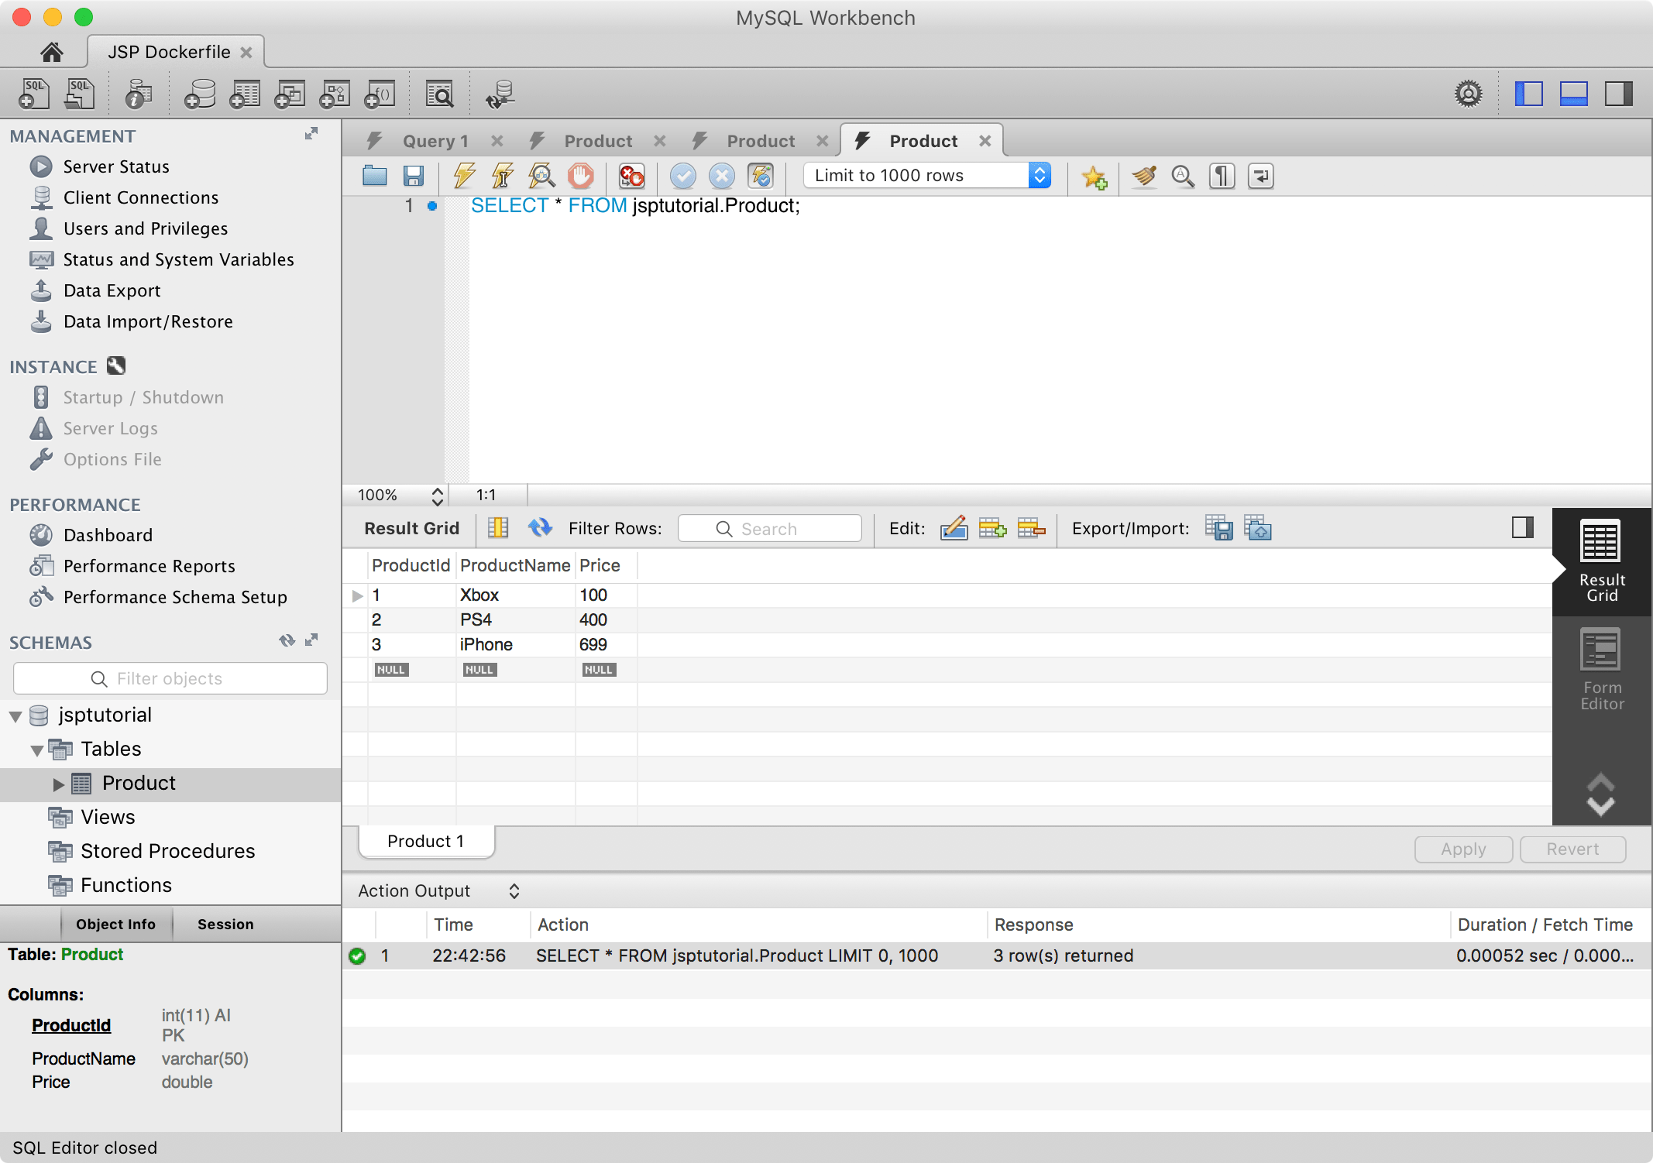Viewport: 1653px width, 1163px height.
Task: Click the Revert button
Action: point(1572,849)
